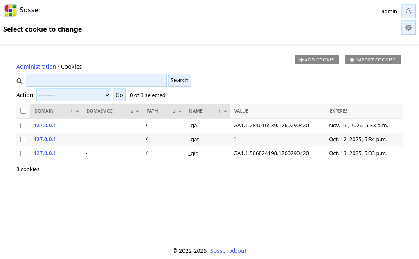The image size is (419, 259).
Task: Click the plus icon on Import Cookies
Action: tap(352, 60)
